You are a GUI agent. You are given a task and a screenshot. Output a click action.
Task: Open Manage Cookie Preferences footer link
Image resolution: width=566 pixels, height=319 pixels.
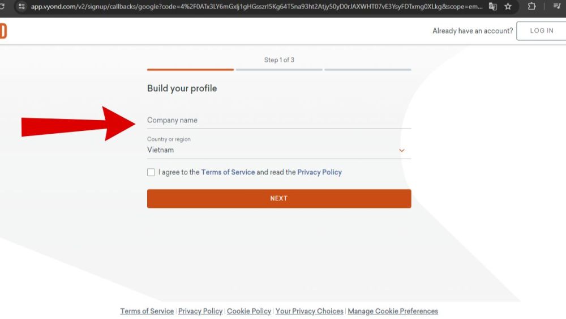point(393,311)
